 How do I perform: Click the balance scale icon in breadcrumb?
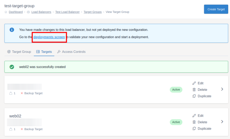[28, 12]
